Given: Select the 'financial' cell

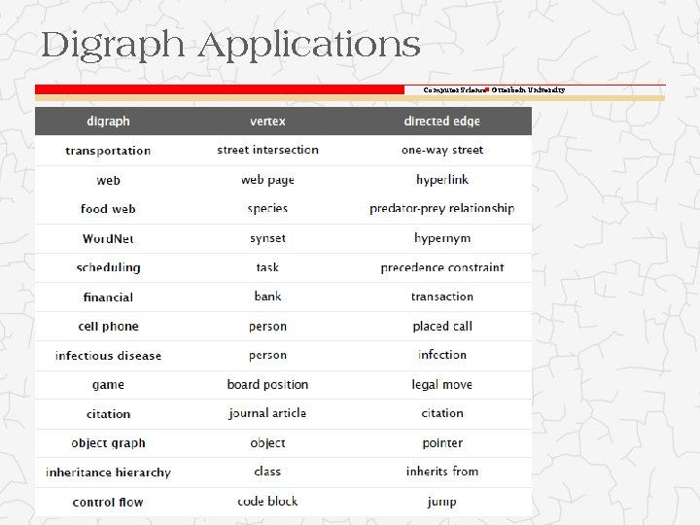Looking at the screenshot, I should point(108,297).
